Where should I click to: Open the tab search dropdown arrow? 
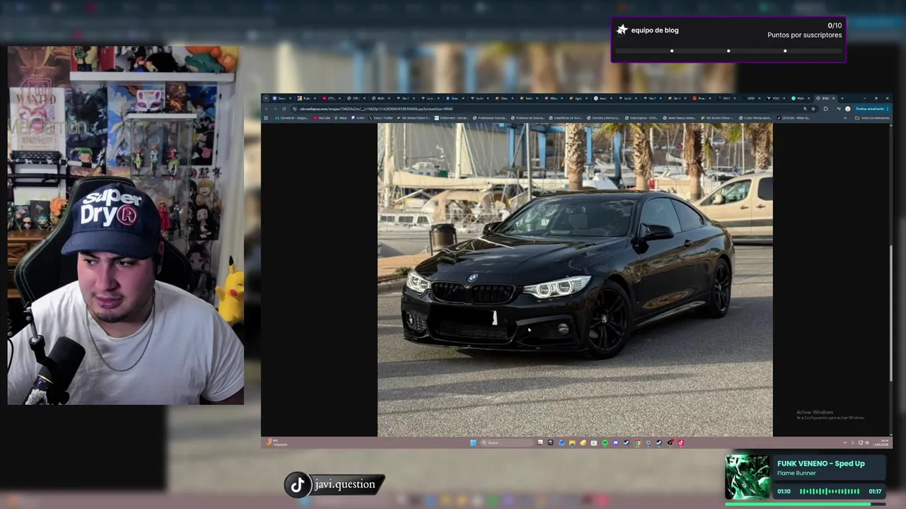coord(266,98)
